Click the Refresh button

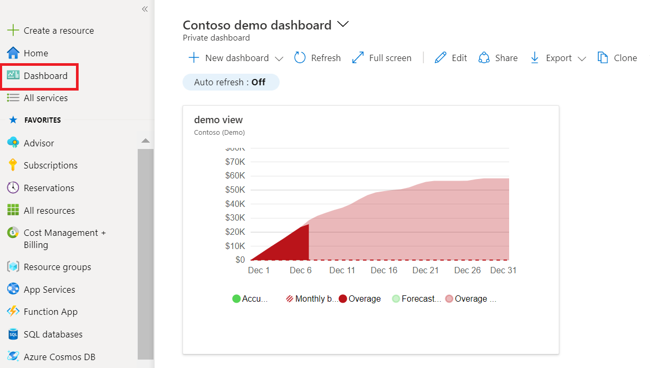click(x=318, y=58)
